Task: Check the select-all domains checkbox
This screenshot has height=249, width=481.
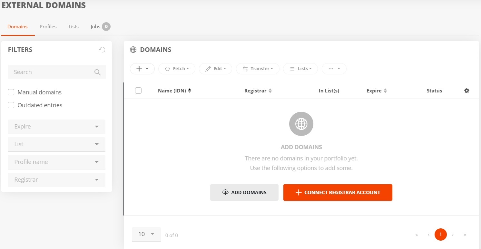Action: tap(138, 91)
